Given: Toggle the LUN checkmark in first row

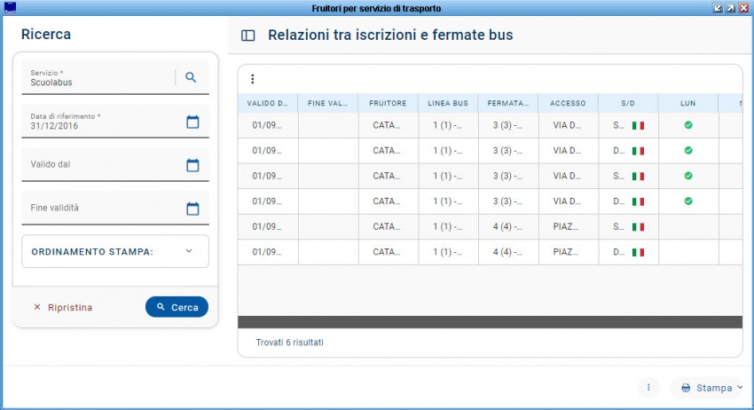Looking at the screenshot, I should [687, 126].
